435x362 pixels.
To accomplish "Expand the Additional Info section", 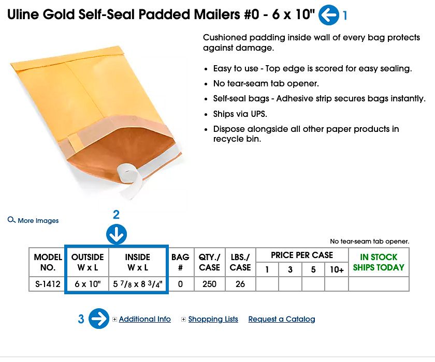I will tap(144, 319).
